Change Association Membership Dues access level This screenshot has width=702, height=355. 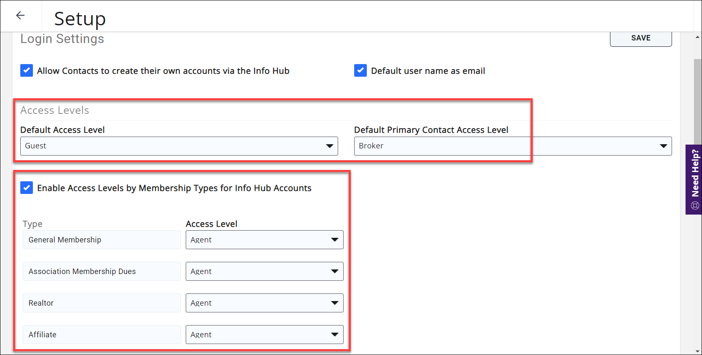pyautogui.click(x=264, y=271)
